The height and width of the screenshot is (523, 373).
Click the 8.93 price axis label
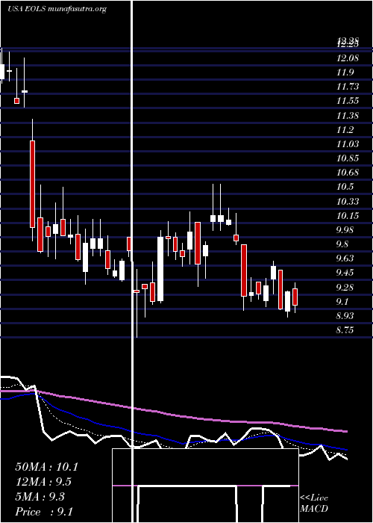pyautogui.click(x=345, y=316)
